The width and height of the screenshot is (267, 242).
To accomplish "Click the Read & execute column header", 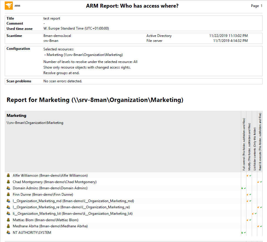I will (x=260, y=142).
